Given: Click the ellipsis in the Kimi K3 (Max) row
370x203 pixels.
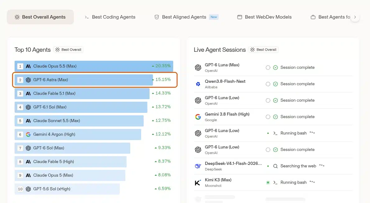Looking at the screenshot, I should 312,182.
